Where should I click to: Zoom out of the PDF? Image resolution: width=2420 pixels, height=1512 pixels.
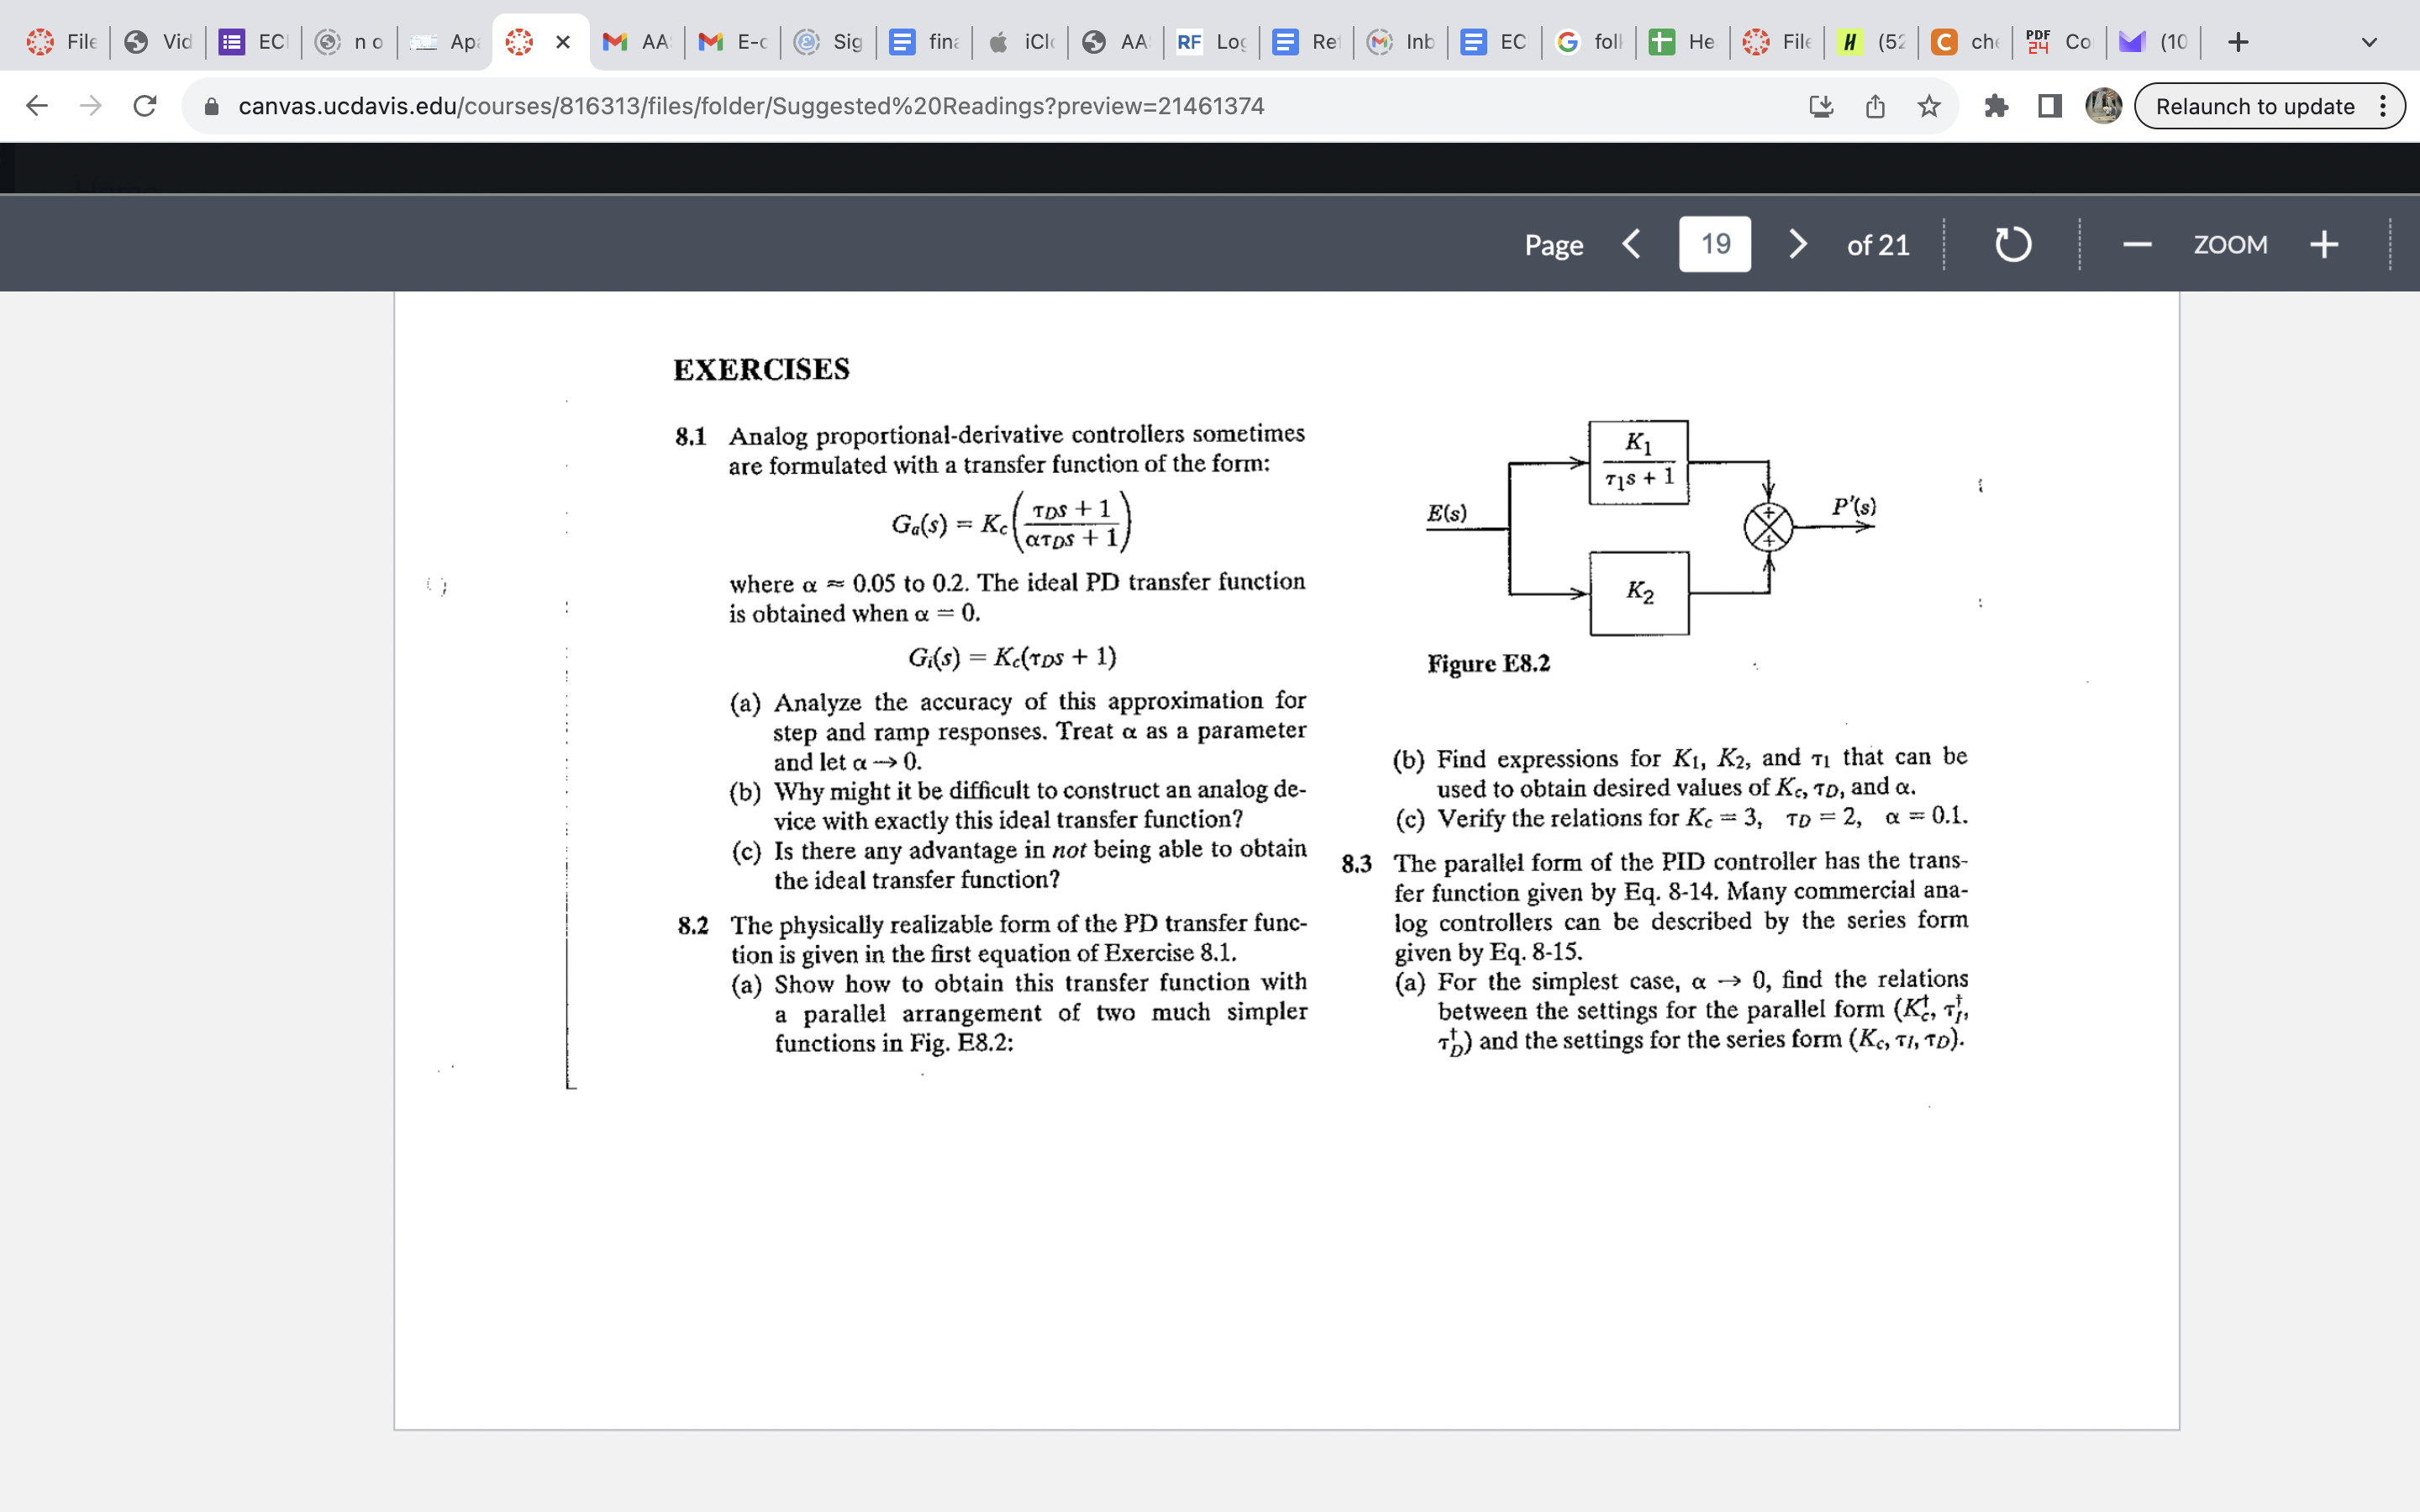2138,243
